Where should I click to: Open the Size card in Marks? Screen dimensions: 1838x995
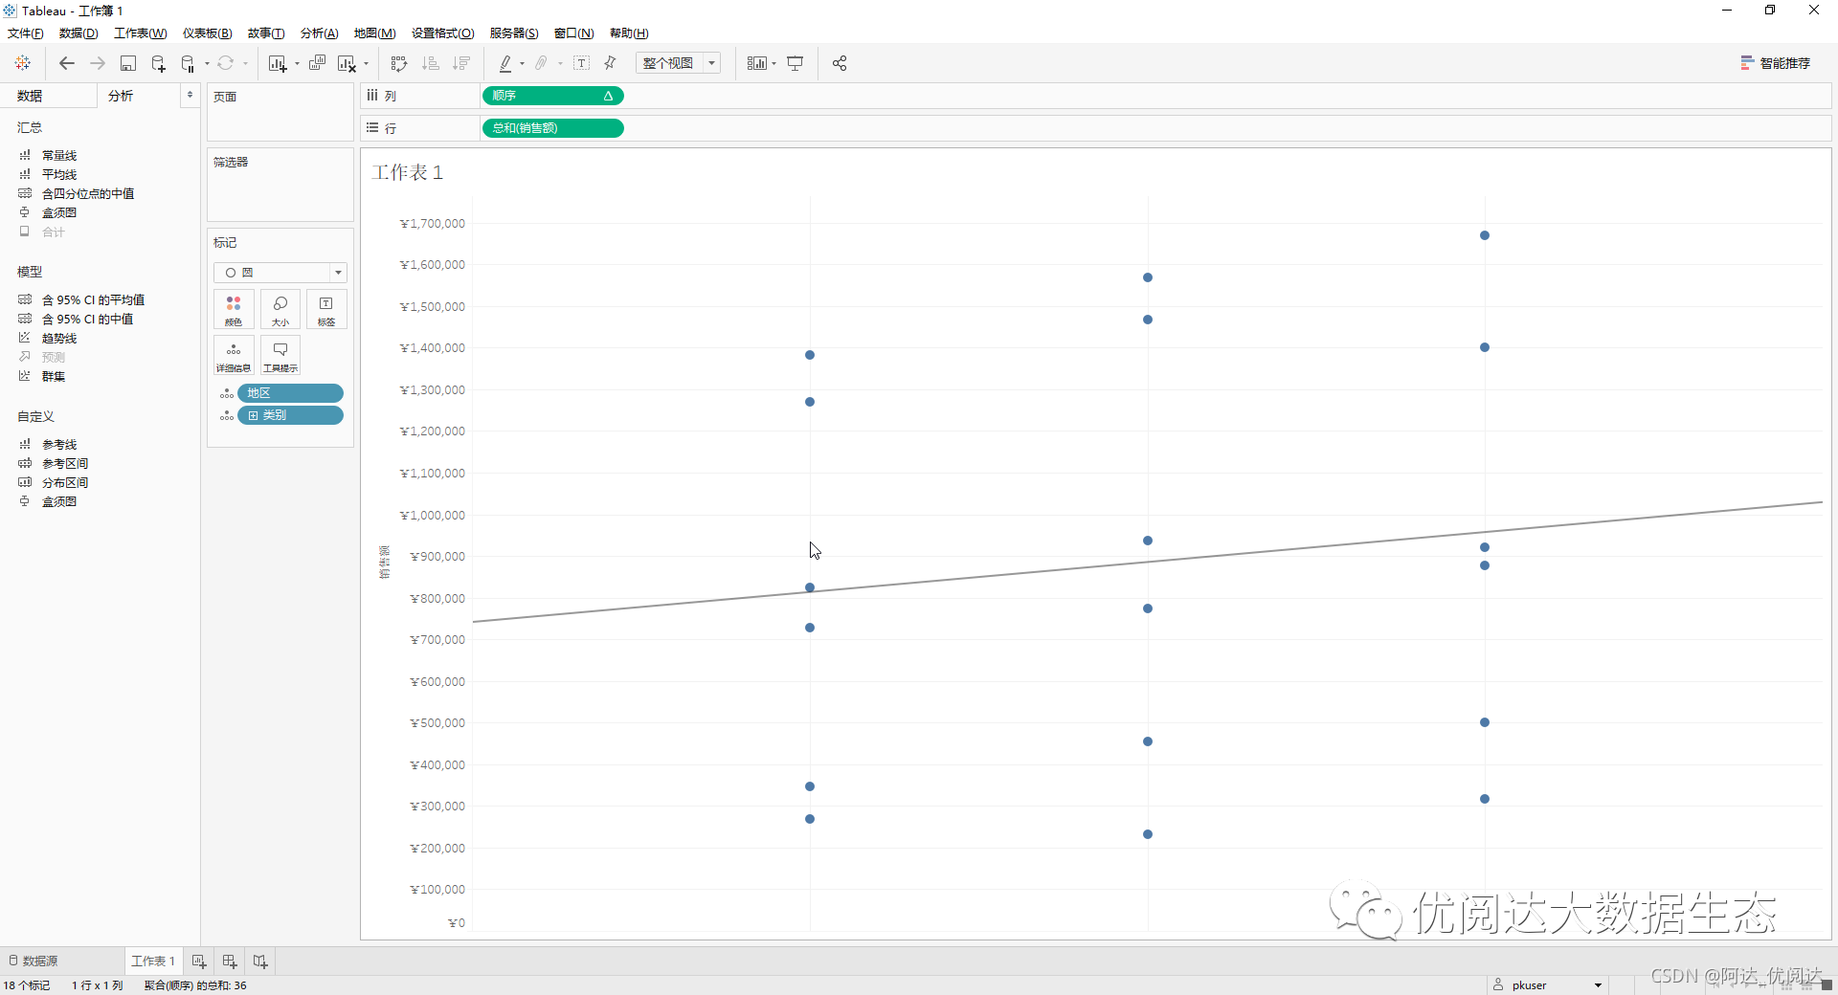280,310
